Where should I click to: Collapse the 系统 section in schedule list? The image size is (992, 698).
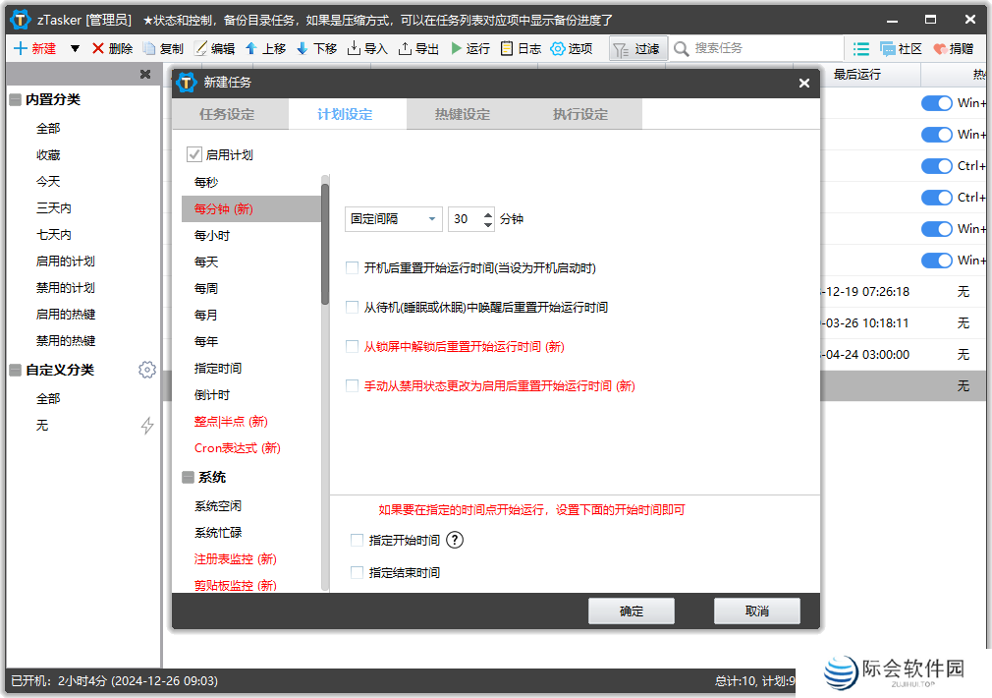point(187,477)
